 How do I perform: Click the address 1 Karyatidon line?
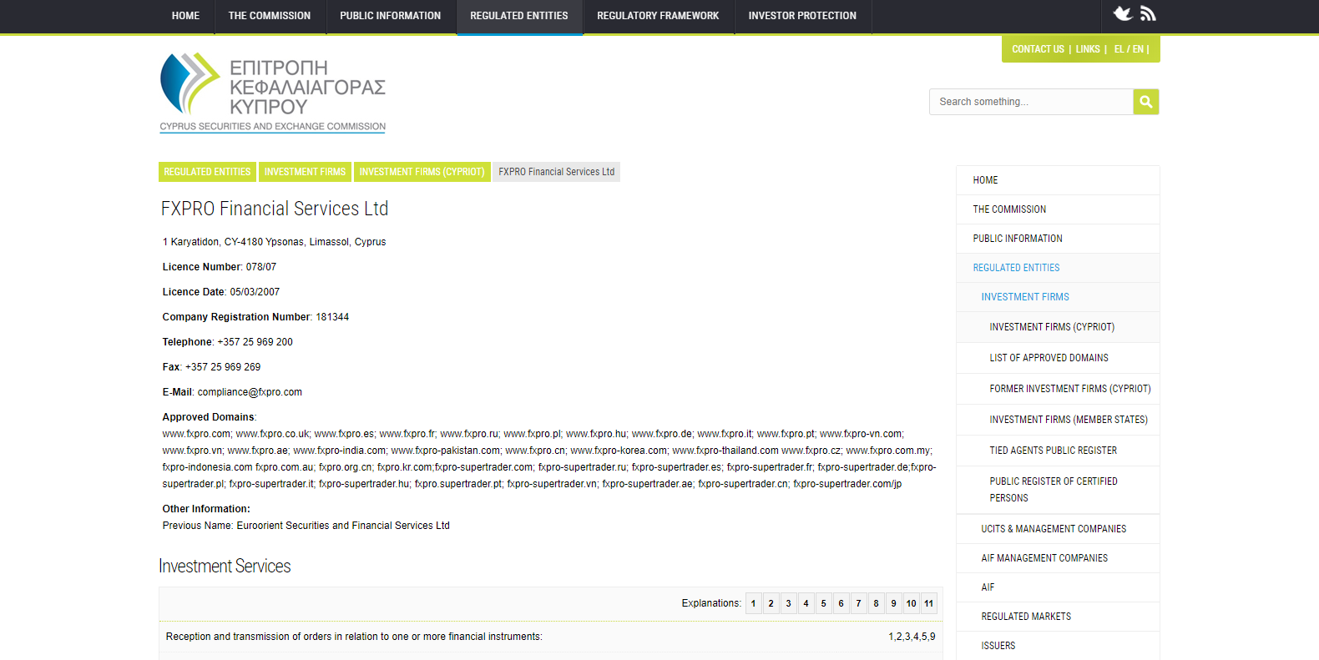pyautogui.click(x=274, y=242)
